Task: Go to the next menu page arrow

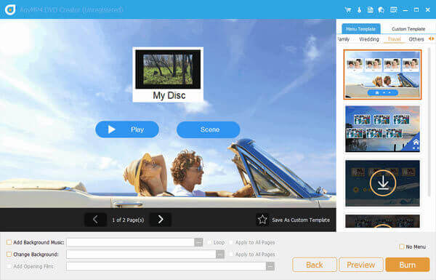Action: pos(161,220)
